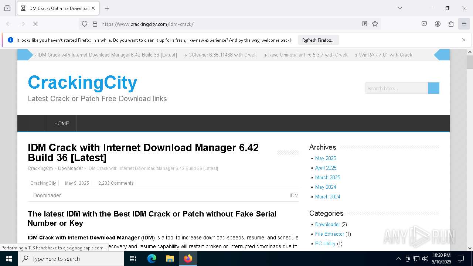View site security padlock info

pyautogui.click(x=95, y=24)
